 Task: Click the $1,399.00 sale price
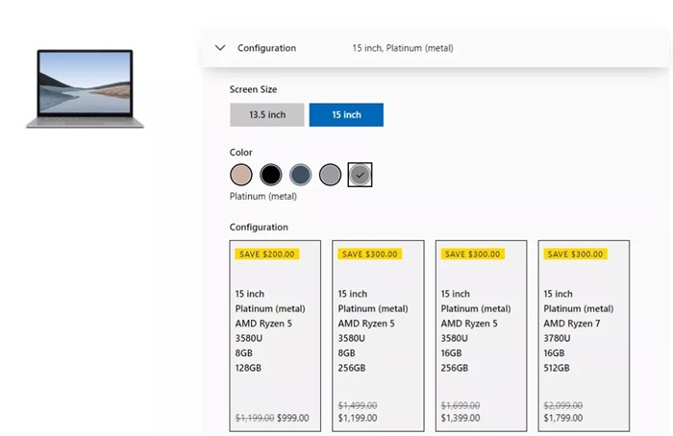462,419
